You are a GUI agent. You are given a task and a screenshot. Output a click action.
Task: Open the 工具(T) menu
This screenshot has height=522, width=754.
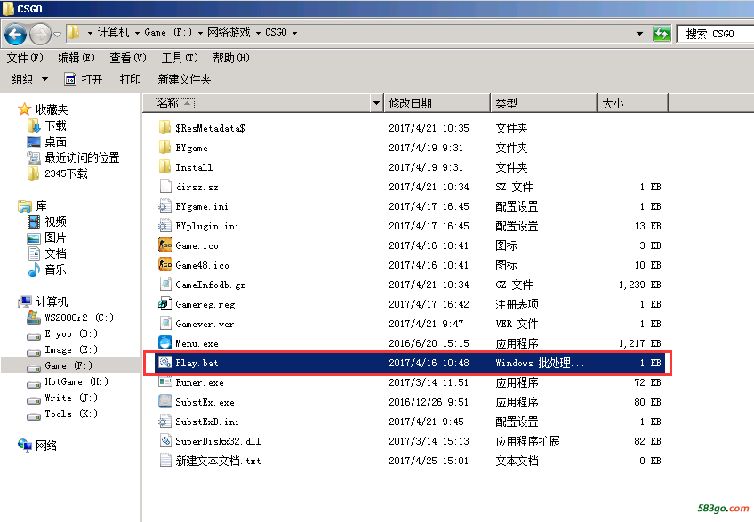(180, 58)
